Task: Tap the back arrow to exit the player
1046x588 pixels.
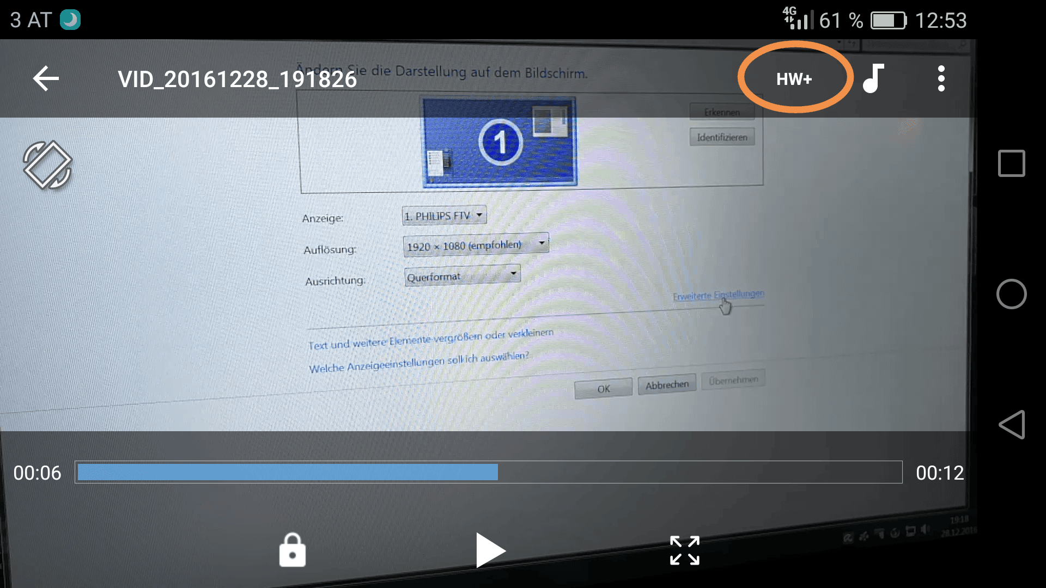Action: (x=46, y=79)
